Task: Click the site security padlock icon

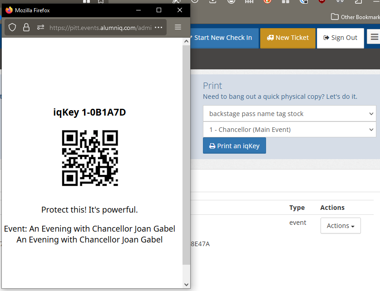Action: (26, 27)
